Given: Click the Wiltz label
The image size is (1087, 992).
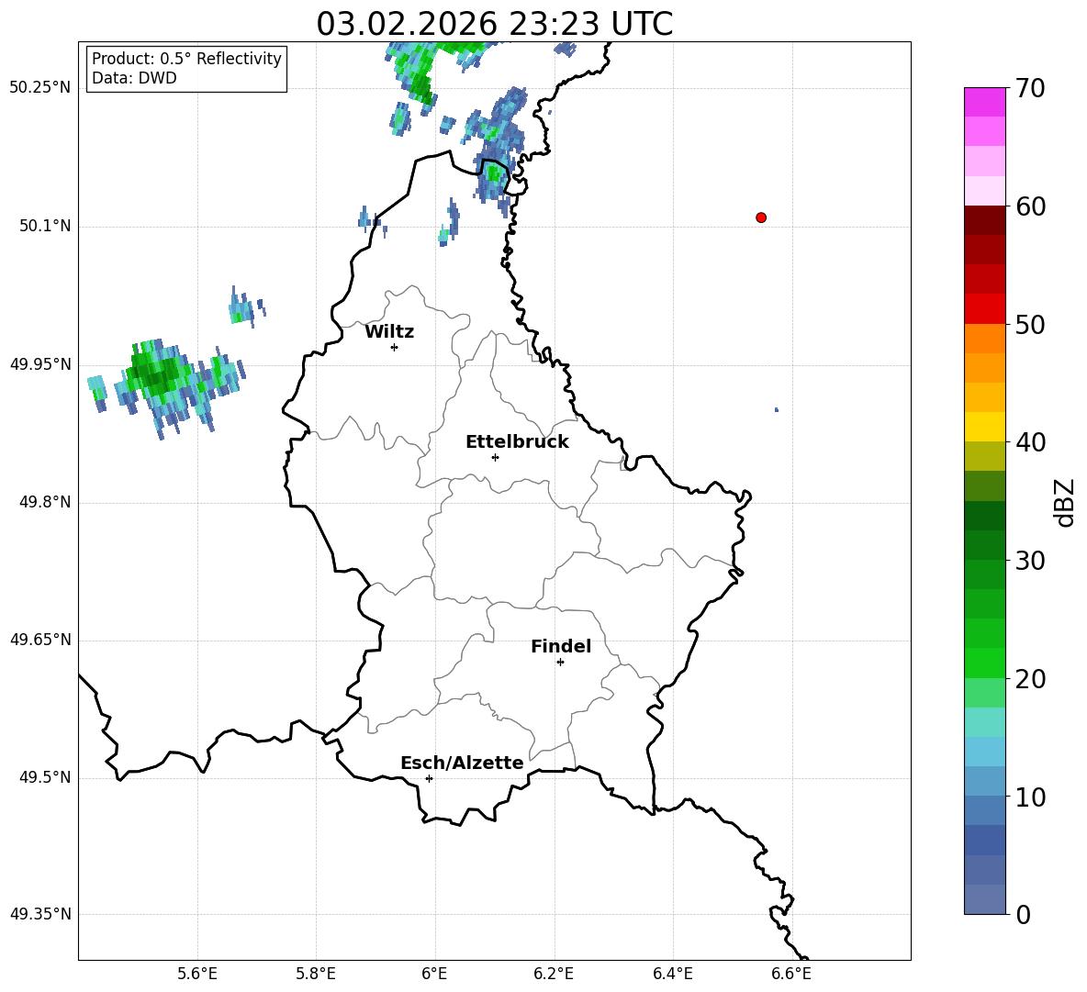Looking at the screenshot, I should click(389, 332).
